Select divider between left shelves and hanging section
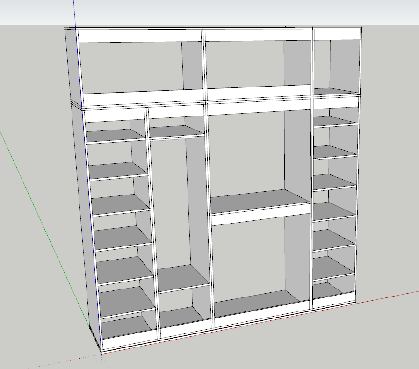This screenshot has height=369, width=419. tap(152, 222)
